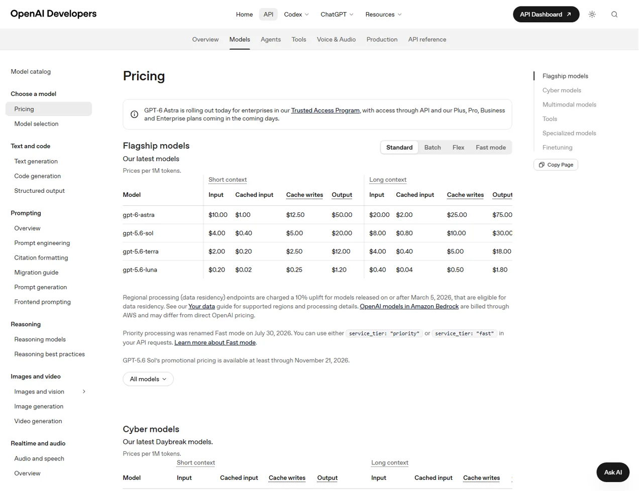Image resolution: width=643 pixels, height=491 pixels.
Task: Expand the ChatGPT menu
Action: pos(337,15)
